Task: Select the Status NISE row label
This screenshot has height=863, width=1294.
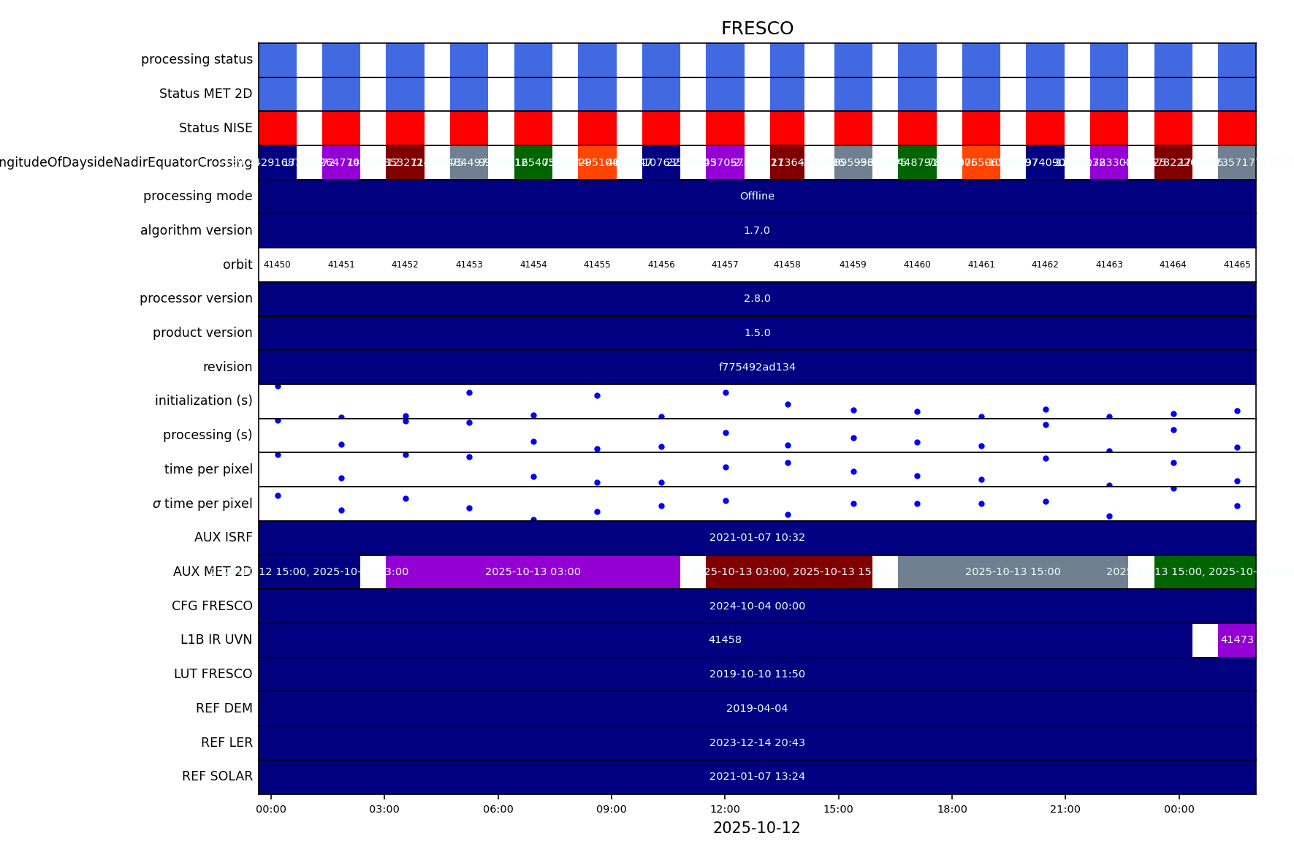Action: point(216,128)
